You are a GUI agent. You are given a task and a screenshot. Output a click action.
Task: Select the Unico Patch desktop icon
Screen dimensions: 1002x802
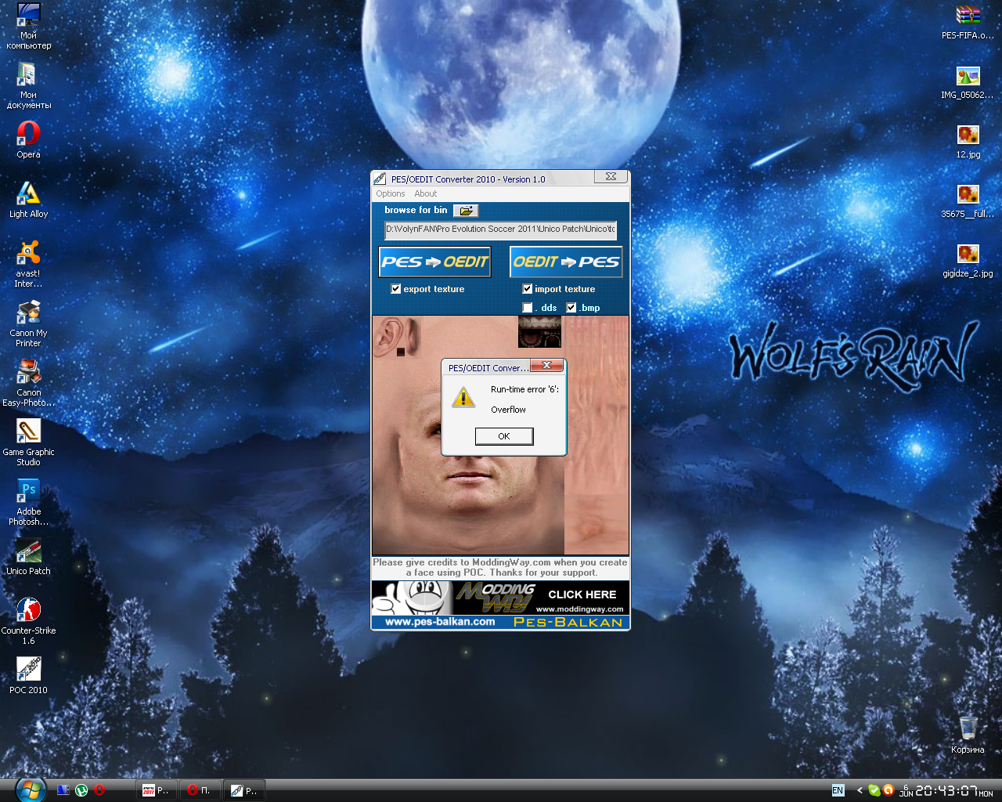29,557
